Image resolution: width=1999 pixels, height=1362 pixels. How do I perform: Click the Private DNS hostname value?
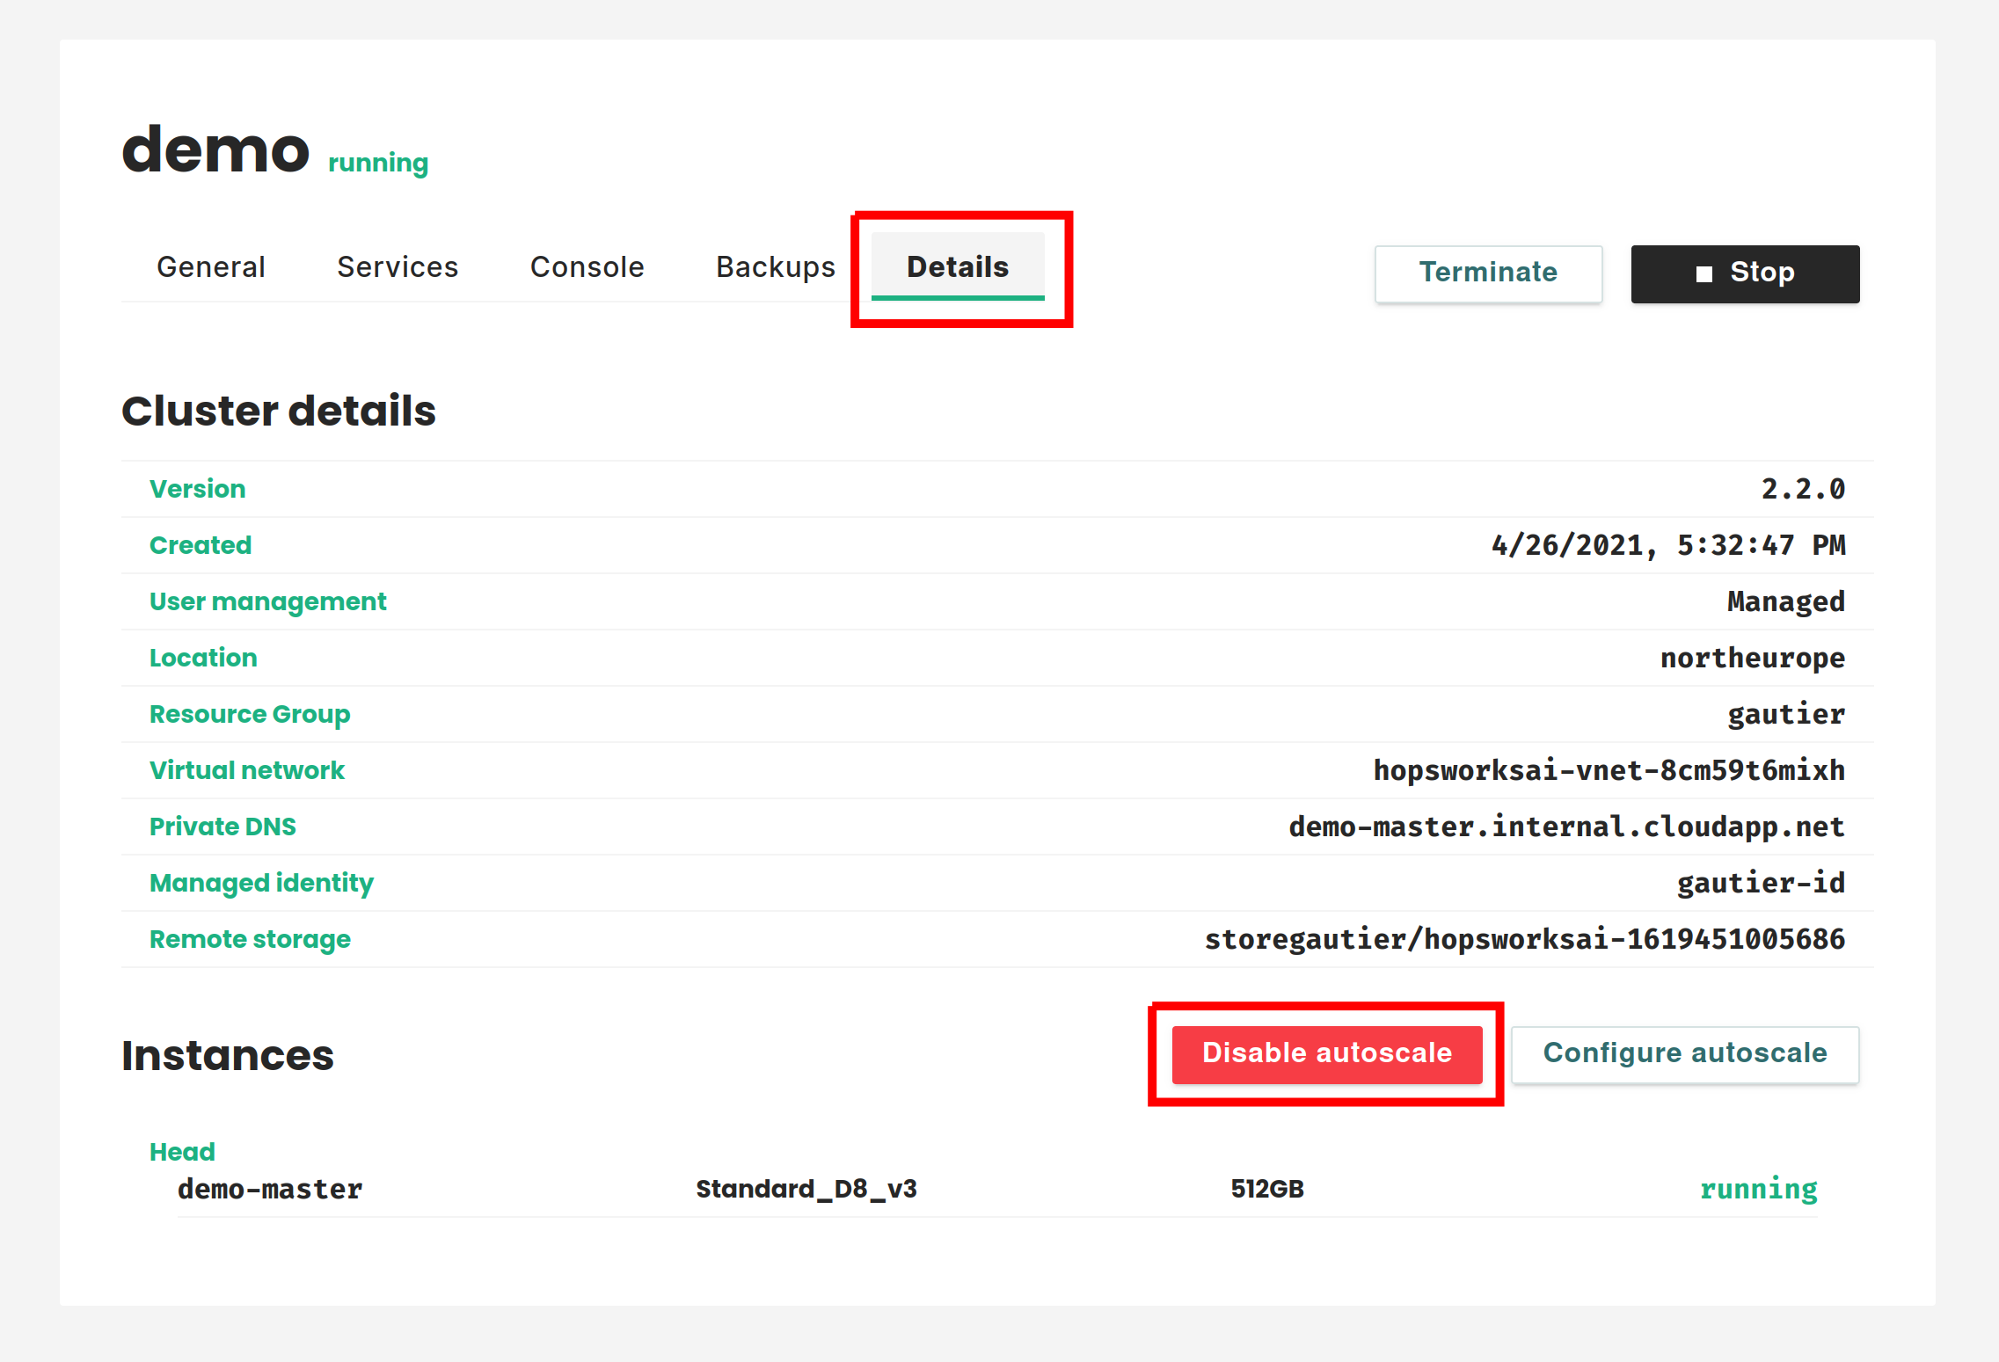pyautogui.click(x=1565, y=827)
